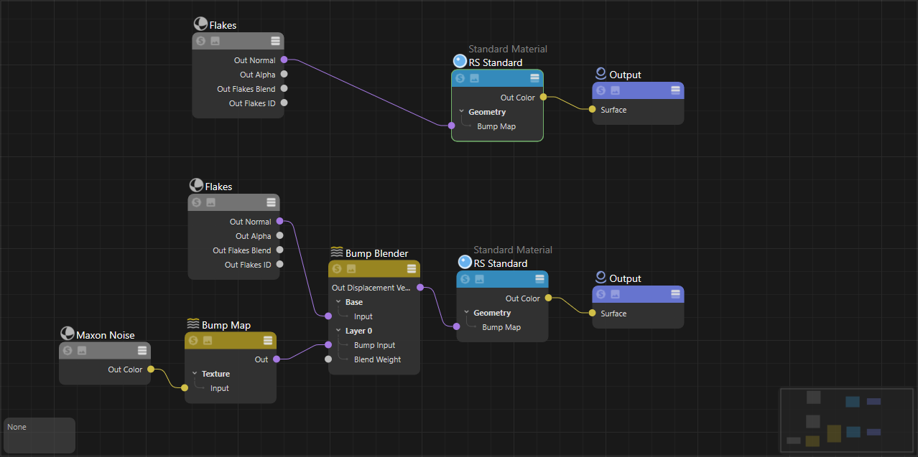Select the Bump Map node by its title

click(226, 325)
